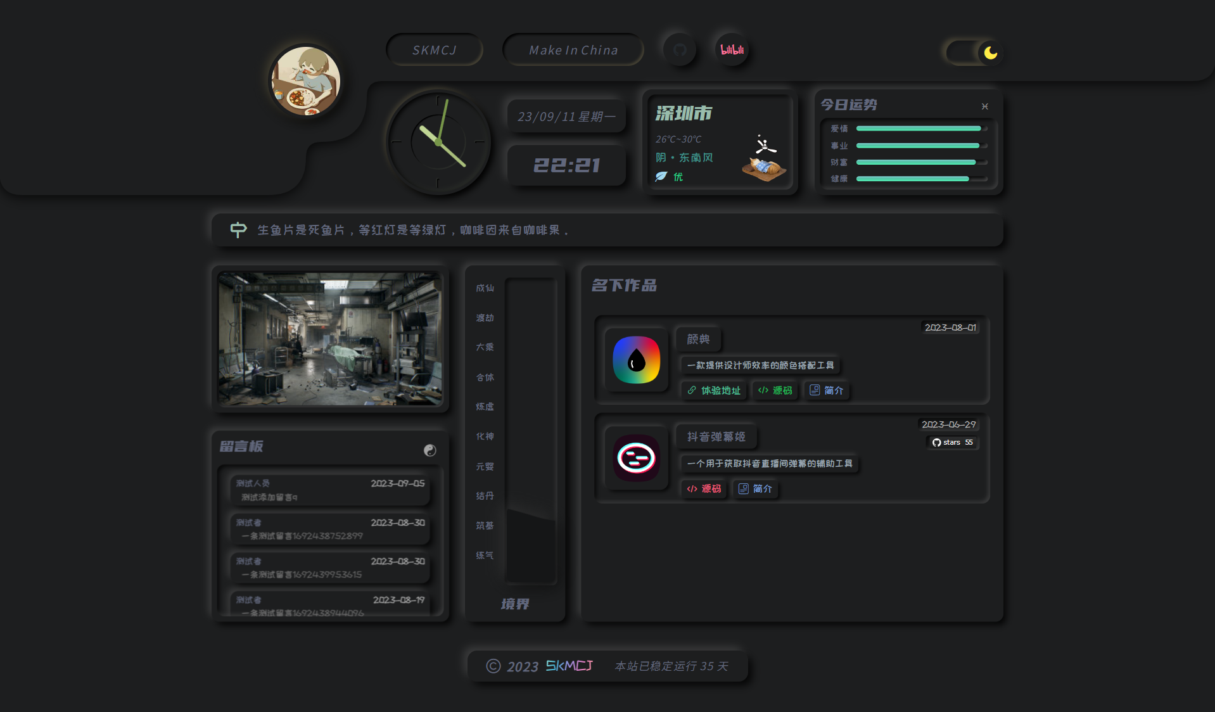Click the date 23/09/11 星期一
The height and width of the screenshot is (712, 1215).
(x=566, y=117)
